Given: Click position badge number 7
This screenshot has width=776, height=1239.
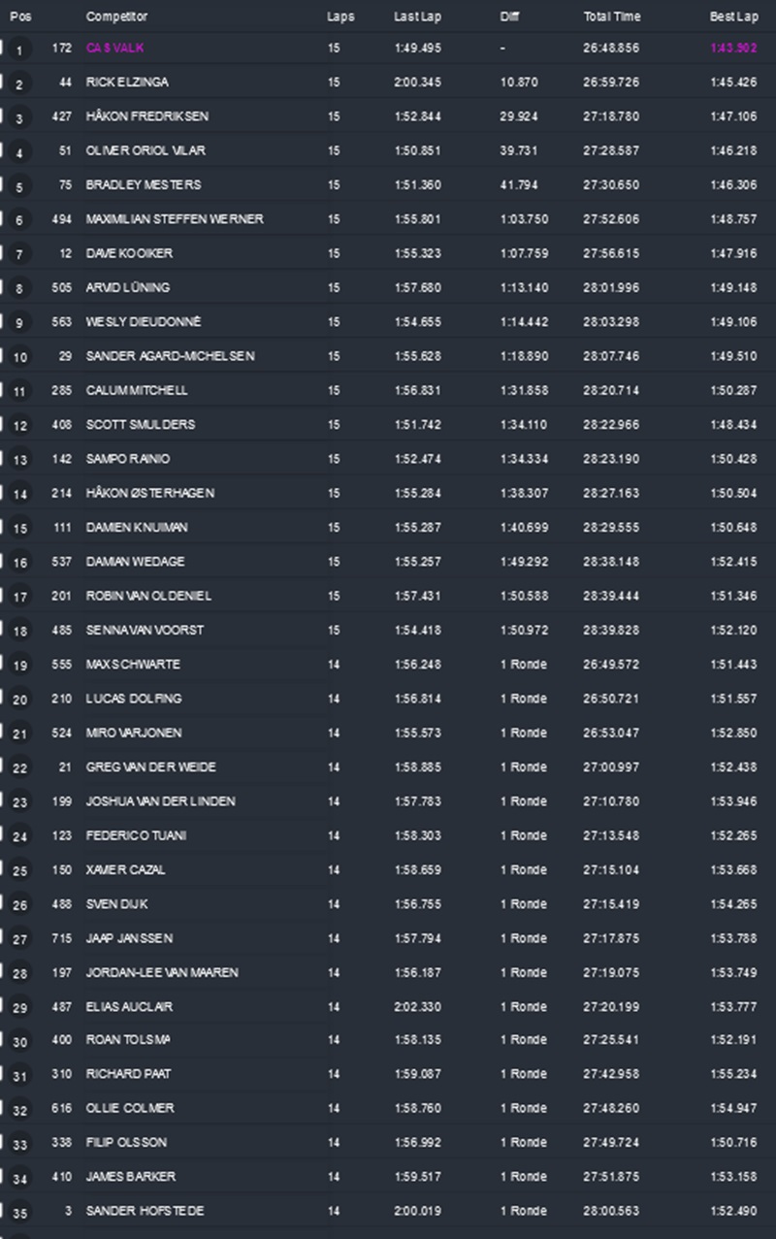Looking at the screenshot, I should click(19, 255).
